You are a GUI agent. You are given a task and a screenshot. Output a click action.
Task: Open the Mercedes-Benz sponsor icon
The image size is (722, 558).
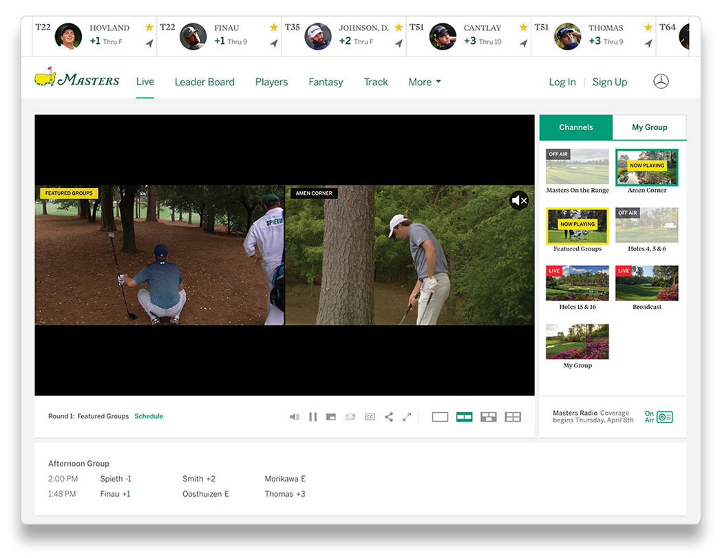[661, 81]
